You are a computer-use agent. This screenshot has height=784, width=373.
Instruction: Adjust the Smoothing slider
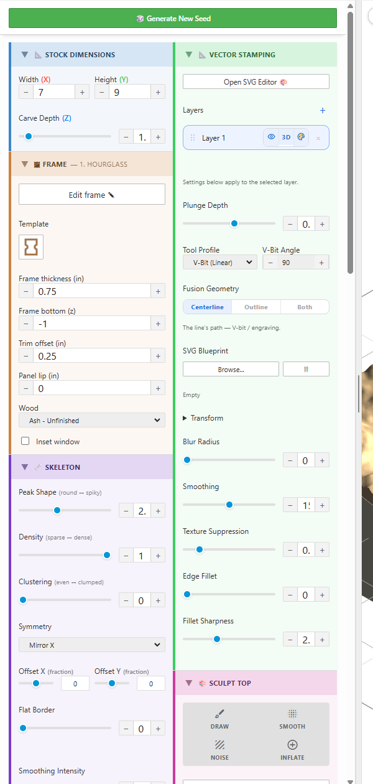point(229,505)
